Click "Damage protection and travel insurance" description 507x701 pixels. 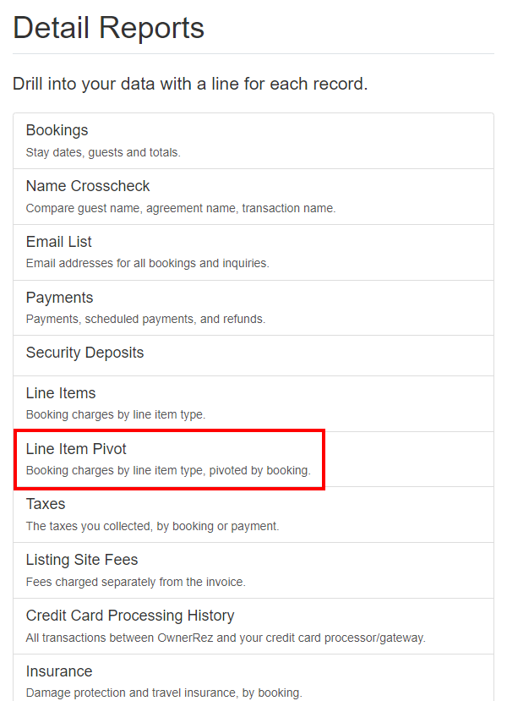click(x=164, y=693)
